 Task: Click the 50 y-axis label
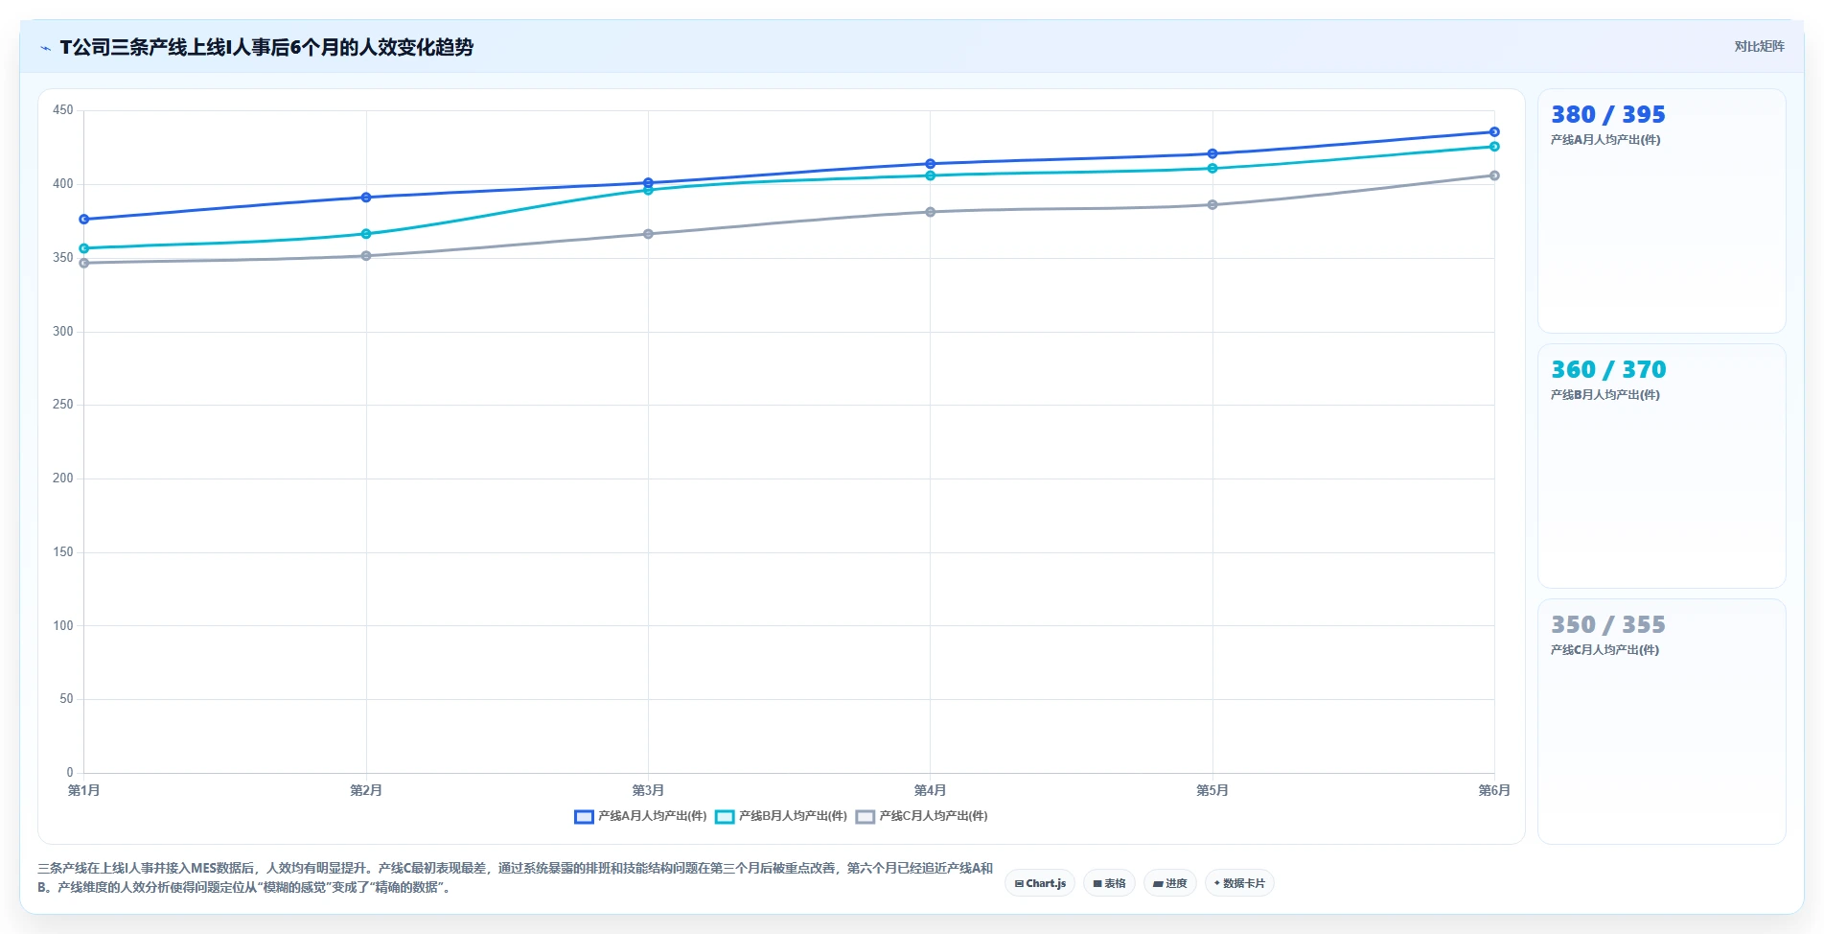pos(66,699)
